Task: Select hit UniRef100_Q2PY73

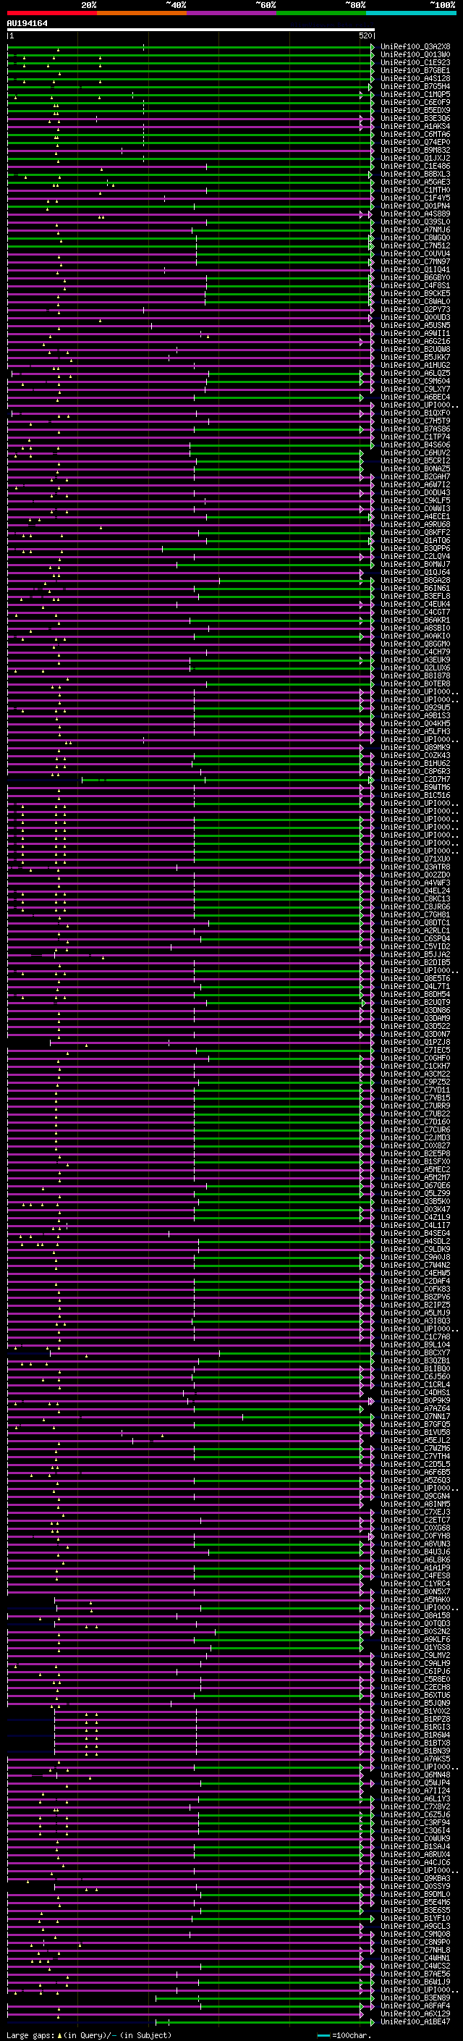Action: [x=415, y=310]
